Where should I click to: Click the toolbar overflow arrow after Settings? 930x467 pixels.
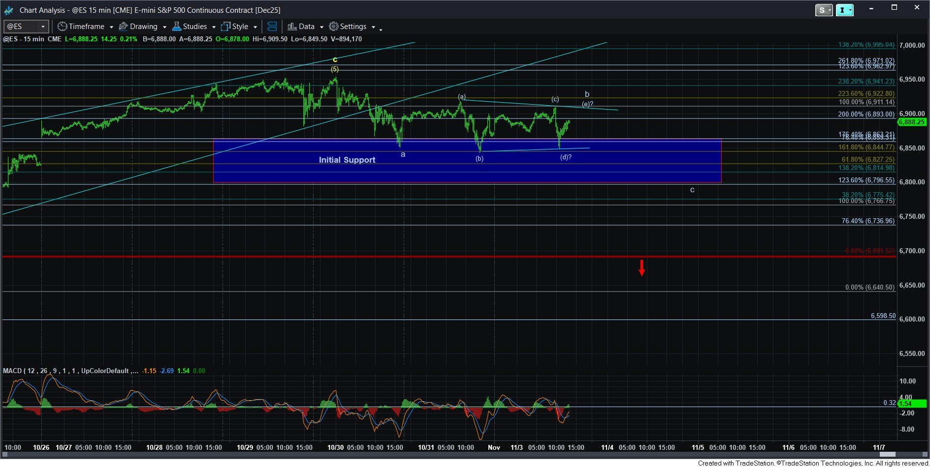click(x=381, y=30)
